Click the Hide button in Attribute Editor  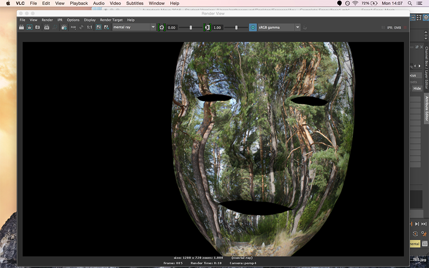coord(417,88)
